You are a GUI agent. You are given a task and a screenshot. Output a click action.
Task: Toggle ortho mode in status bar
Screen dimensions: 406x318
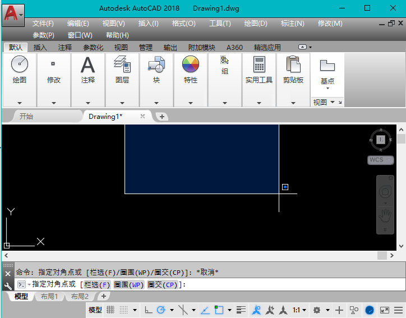148,310
